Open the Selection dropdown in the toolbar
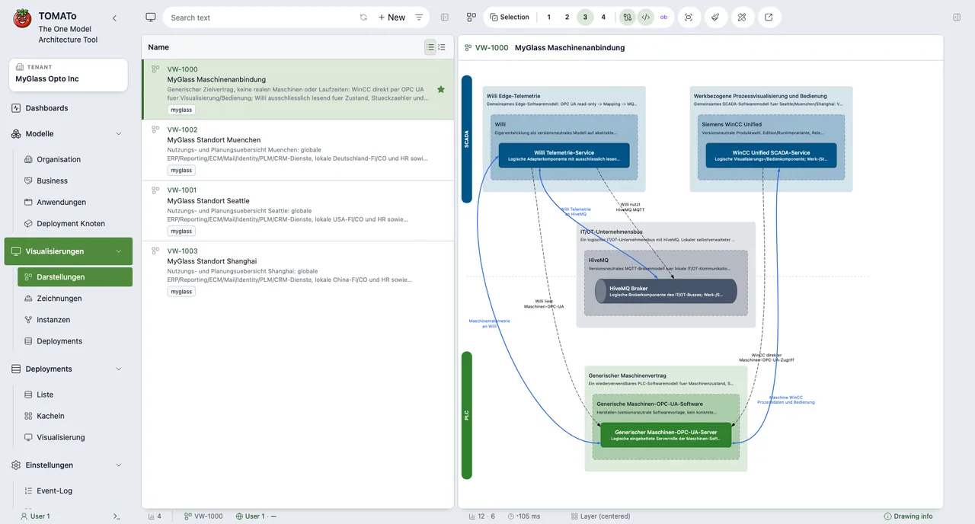This screenshot has height=524, width=975. [510, 18]
